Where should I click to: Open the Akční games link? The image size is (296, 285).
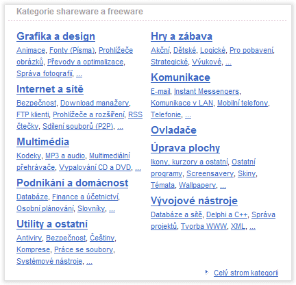pyautogui.click(x=160, y=50)
